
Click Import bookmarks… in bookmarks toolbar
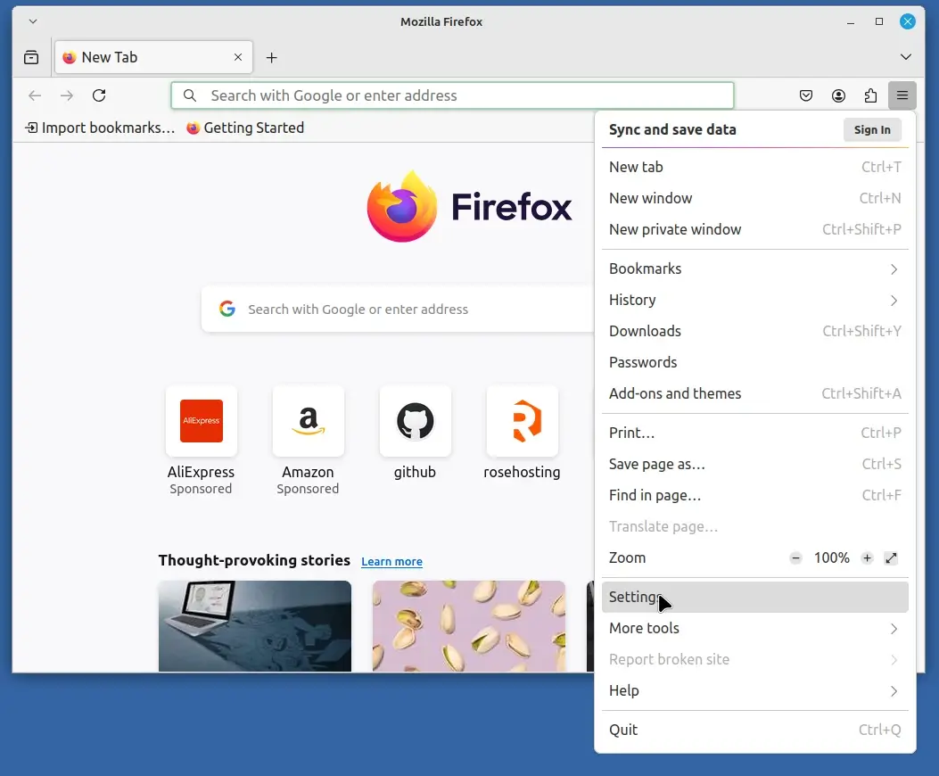pos(99,128)
